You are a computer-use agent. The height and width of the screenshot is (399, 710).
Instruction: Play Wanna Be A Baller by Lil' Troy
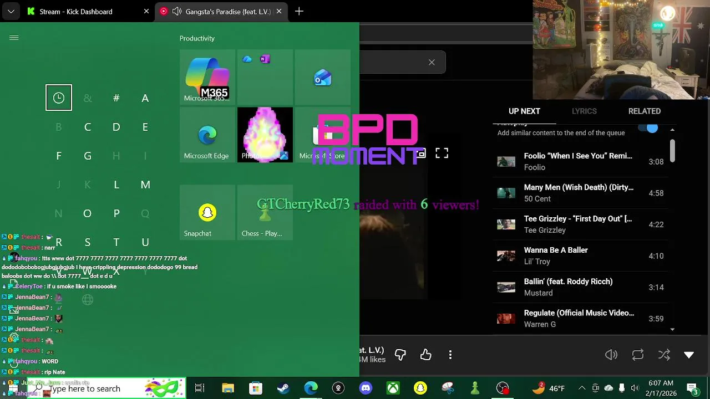click(580, 256)
